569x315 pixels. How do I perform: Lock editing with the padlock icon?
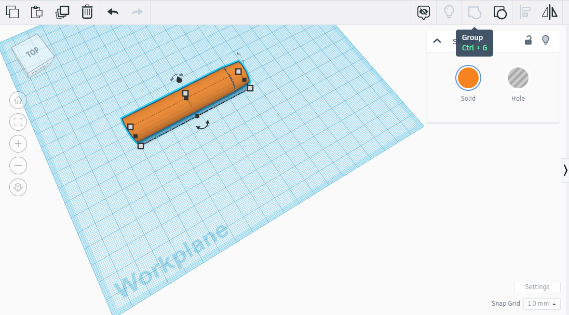(x=528, y=40)
